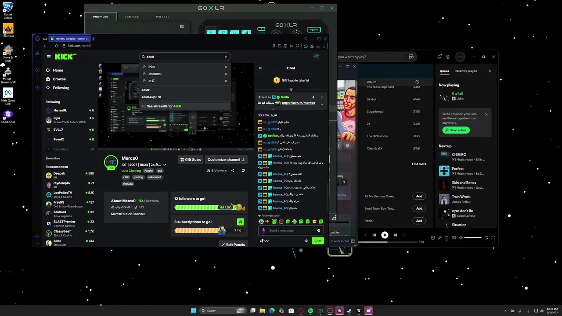This screenshot has height=316, width=562.
Task: Unpin the pinned chat message
Action: [313, 97]
